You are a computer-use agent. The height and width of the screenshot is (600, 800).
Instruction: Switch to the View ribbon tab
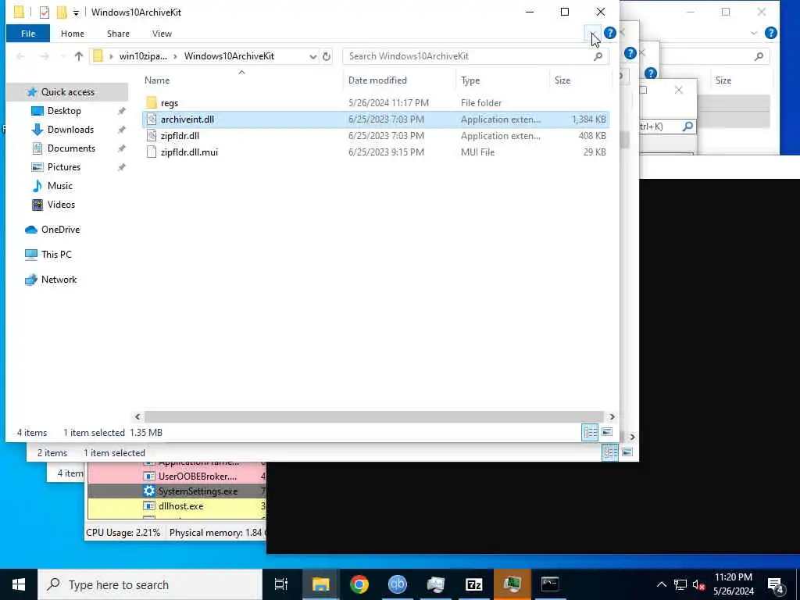pyautogui.click(x=162, y=34)
